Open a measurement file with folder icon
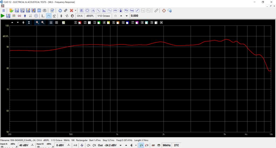276x148 pixels. (11, 11)
